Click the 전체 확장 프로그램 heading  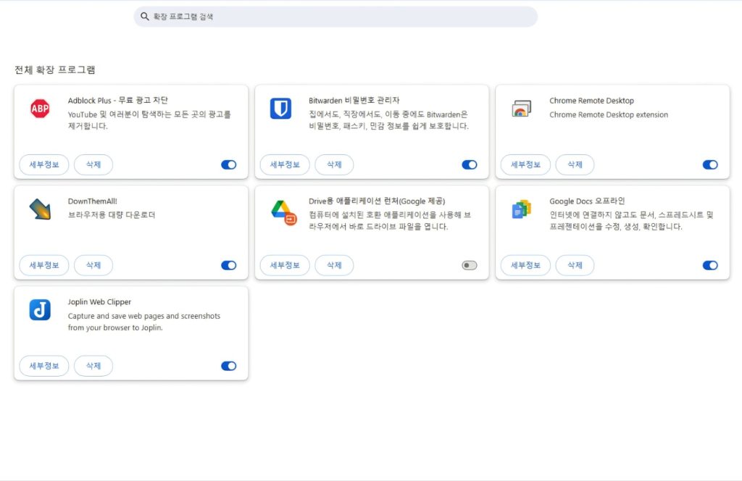point(55,70)
